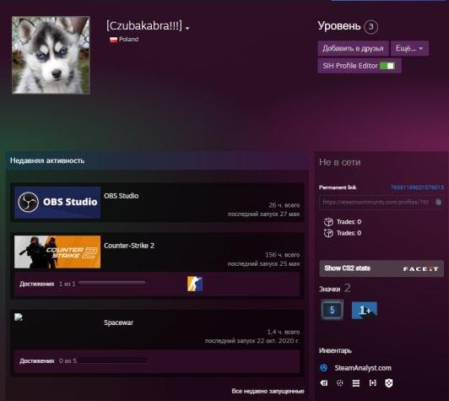
Task: Click the Добавить в друзья button
Action: coord(353,48)
